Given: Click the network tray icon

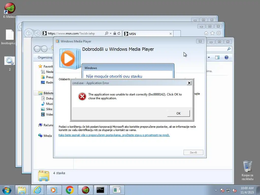Looking at the screenshot, I should [228, 190].
